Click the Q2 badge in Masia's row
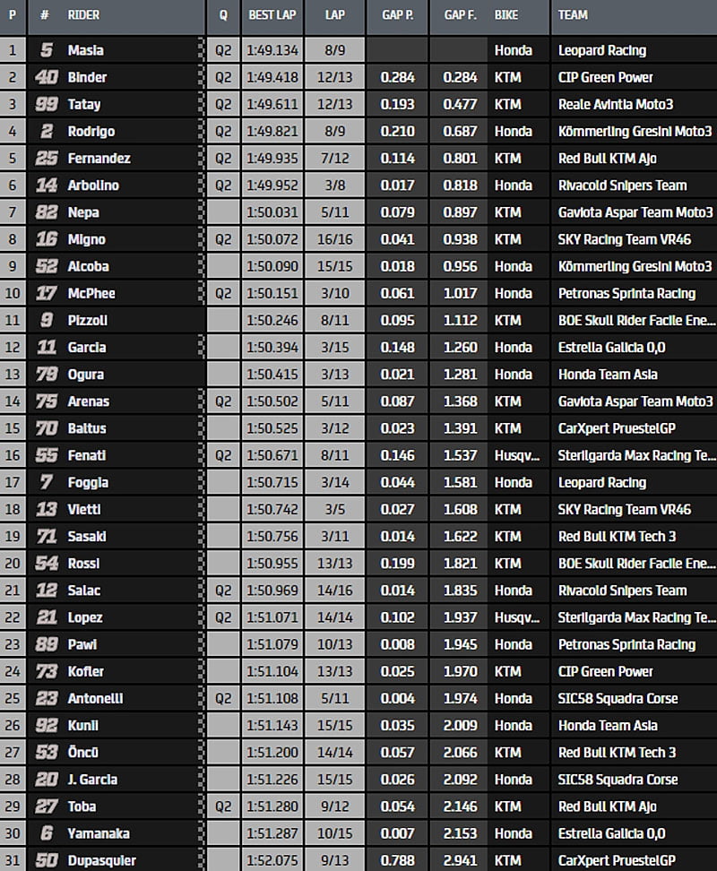The image size is (717, 871). pos(222,51)
